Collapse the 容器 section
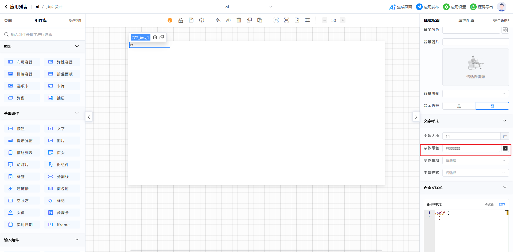The image size is (513, 252). tap(77, 46)
